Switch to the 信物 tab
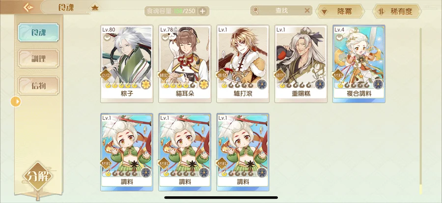 [x=38, y=86]
